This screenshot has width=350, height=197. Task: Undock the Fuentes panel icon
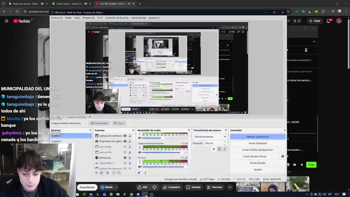[133, 130]
